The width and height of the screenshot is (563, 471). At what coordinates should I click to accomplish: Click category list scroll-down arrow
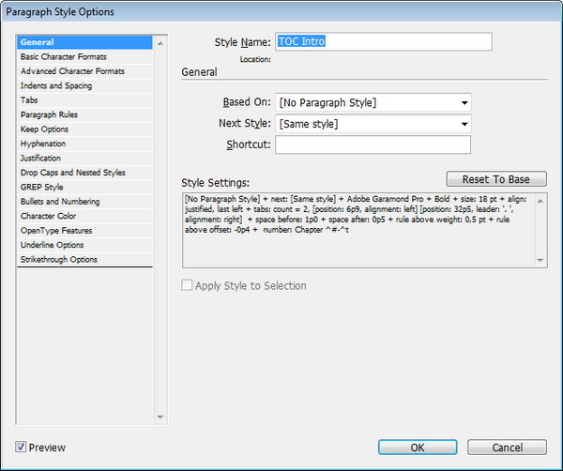(x=160, y=417)
